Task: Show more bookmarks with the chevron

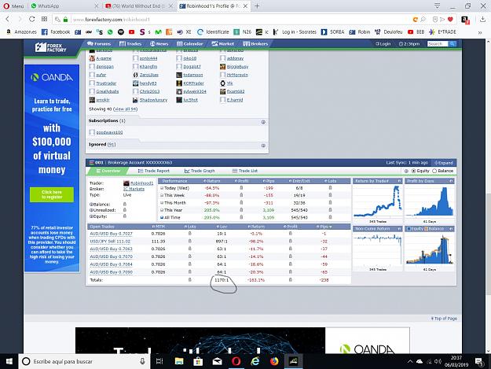Action: pyautogui.click(x=480, y=32)
